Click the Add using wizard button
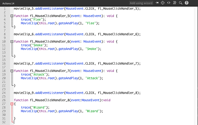 pyautogui.click(x=141, y=3)
